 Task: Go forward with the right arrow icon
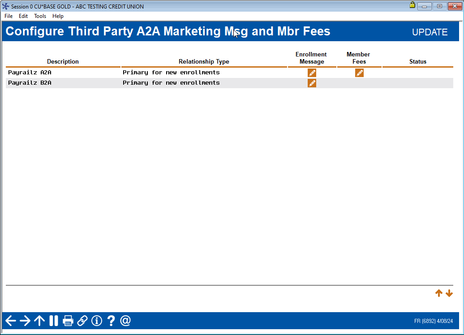(25, 321)
